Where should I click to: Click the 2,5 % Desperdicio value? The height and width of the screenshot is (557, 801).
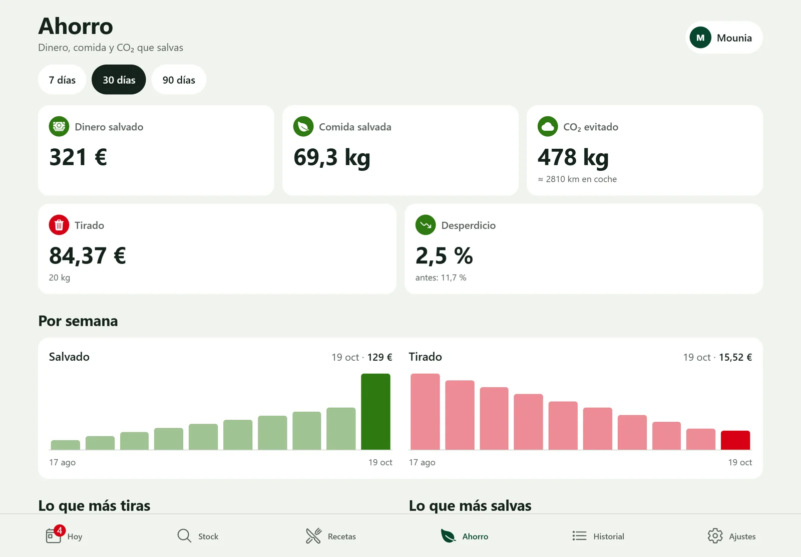(x=444, y=256)
